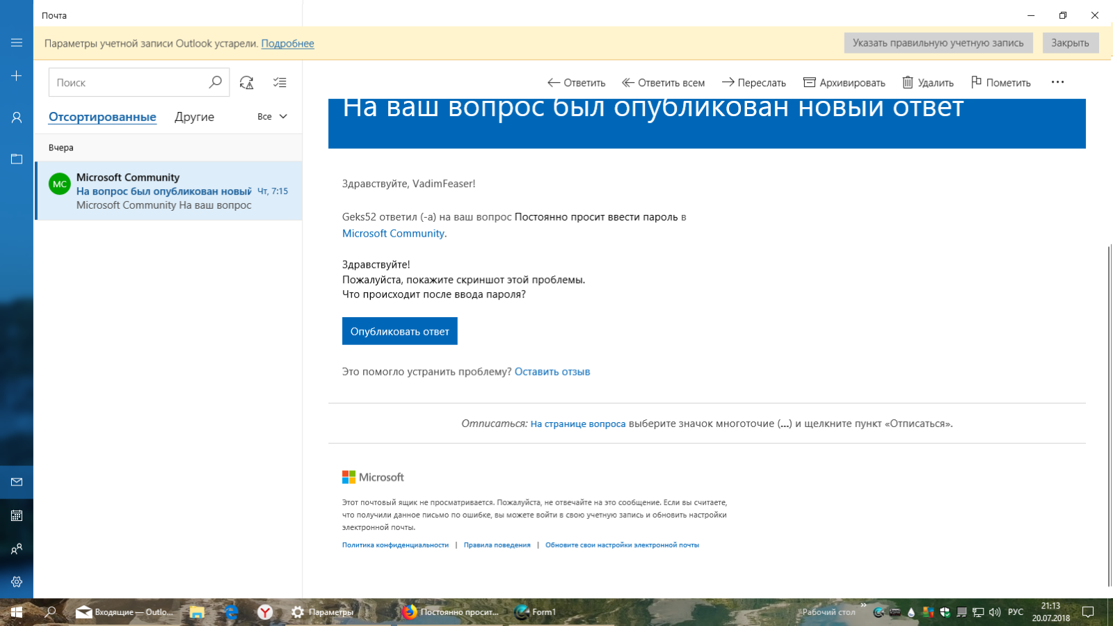Click the РУС language indicator
Viewport: 1113px width, 626px height.
click(x=1016, y=612)
